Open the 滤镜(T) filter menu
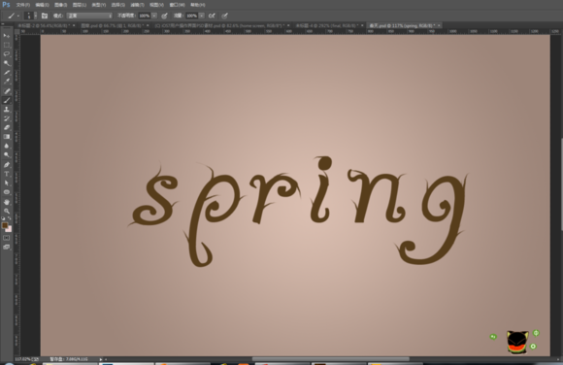This screenshot has width=563, height=365. pos(137,5)
